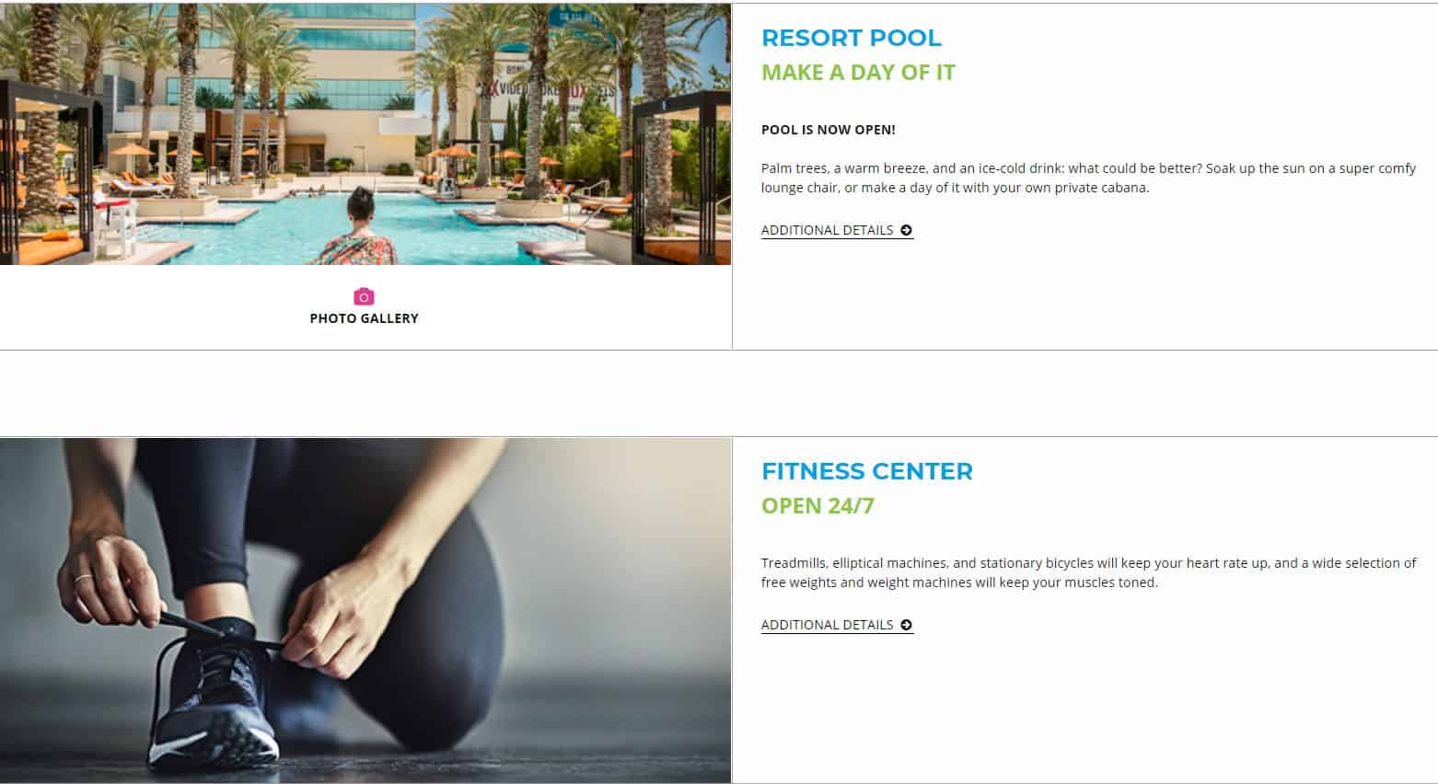Select the Resort Pool heading
The width and height of the screenshot is (1438, 784).
[851, 38]
